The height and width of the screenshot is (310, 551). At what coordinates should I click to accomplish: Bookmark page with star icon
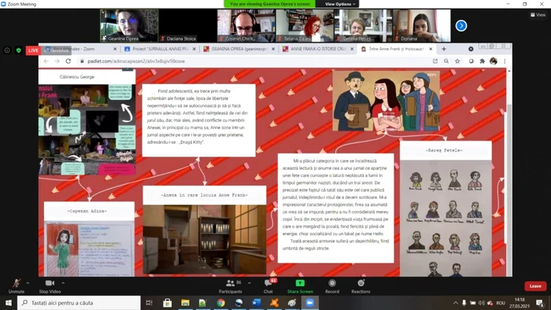457,61
